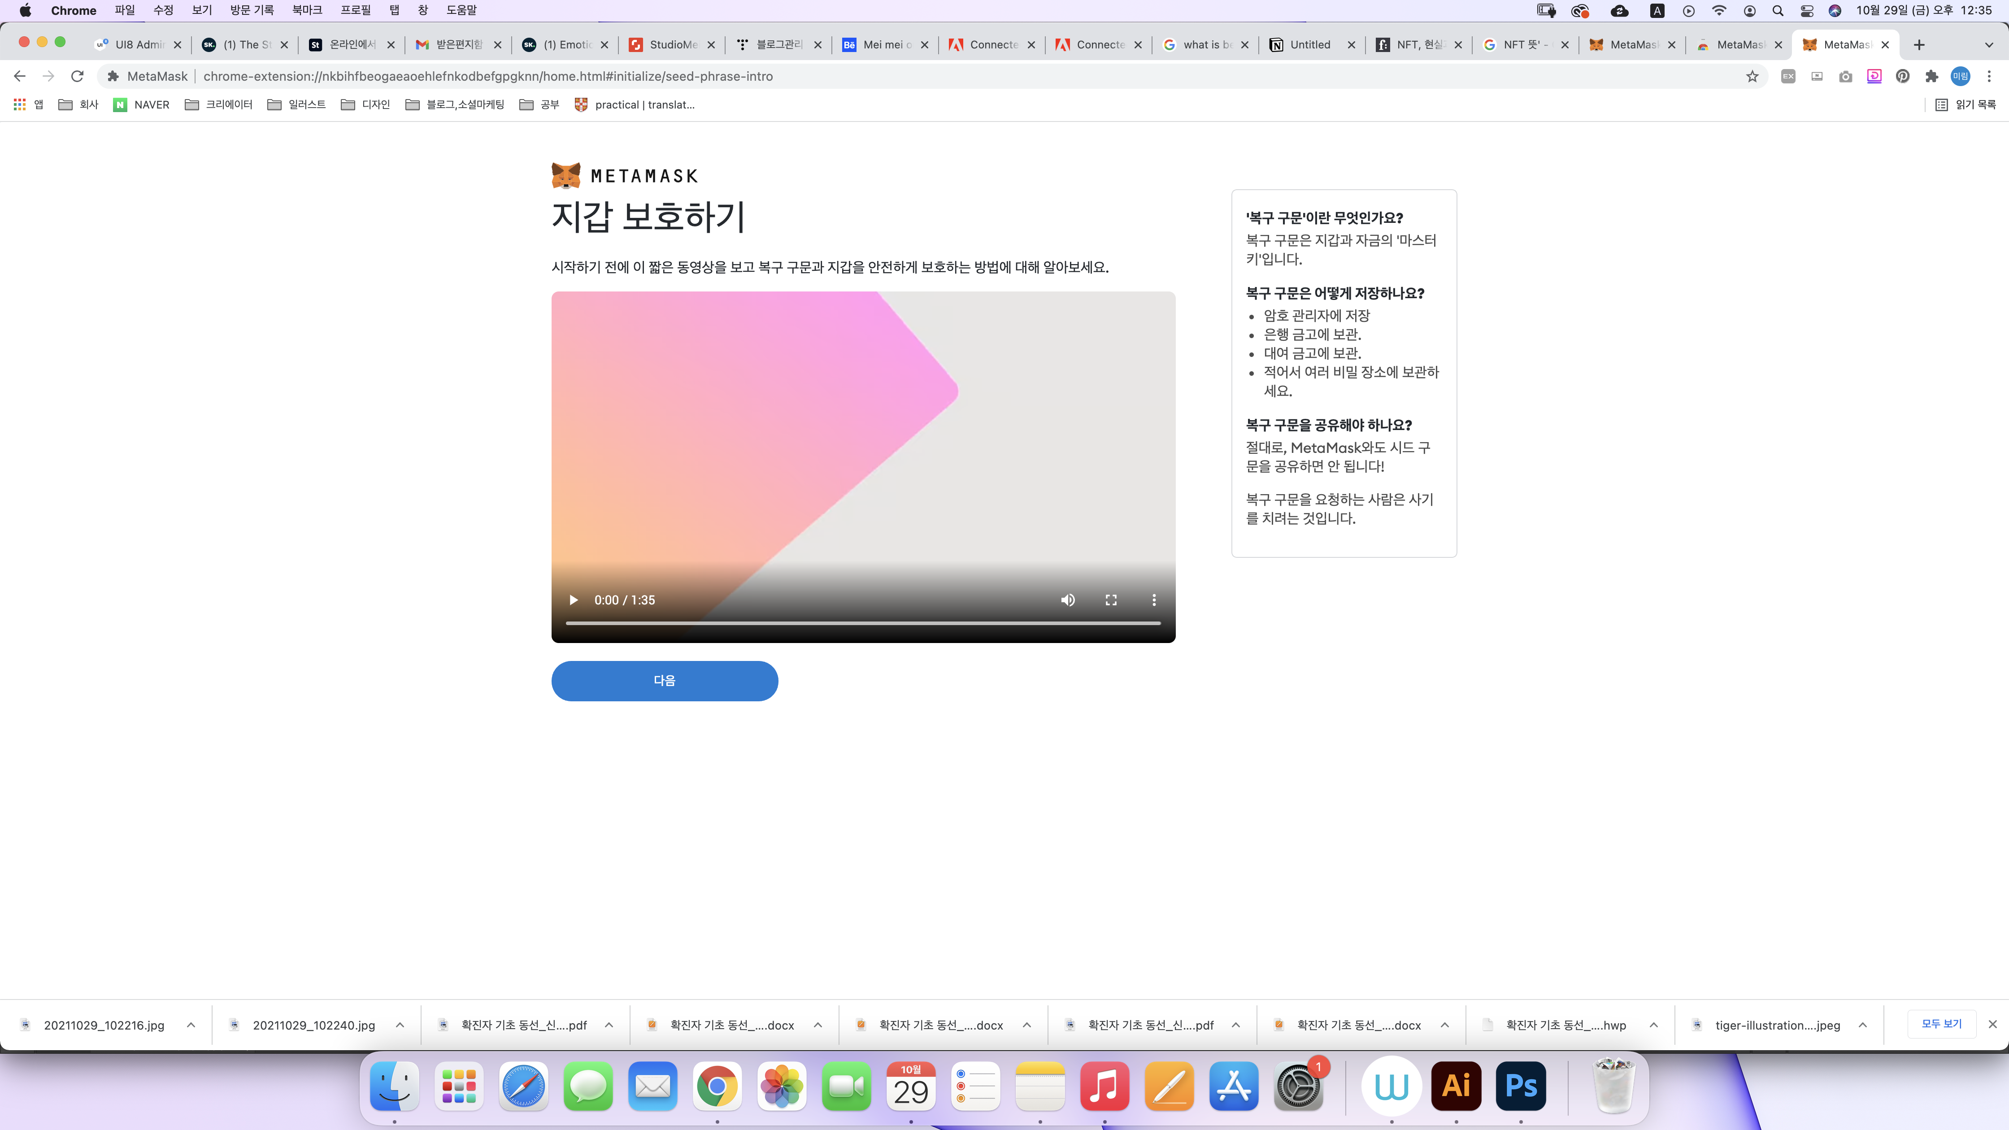Screen dimensions: 2009x1130
Task: Close the StudioMe tab
Action: (x=711, y=44)
